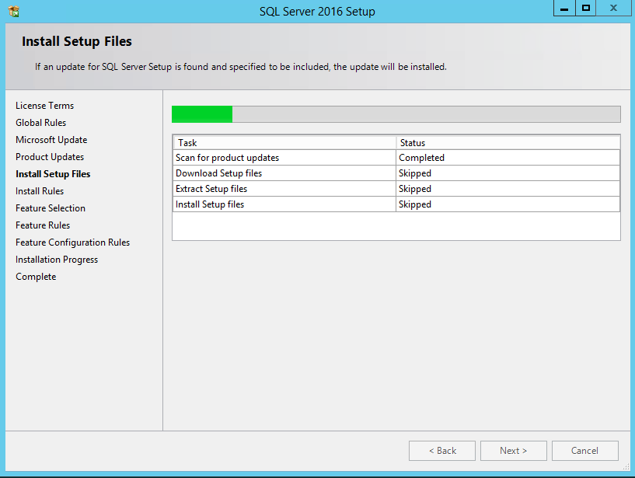Minimize the SQL Server 2016 Setup window

564,8
